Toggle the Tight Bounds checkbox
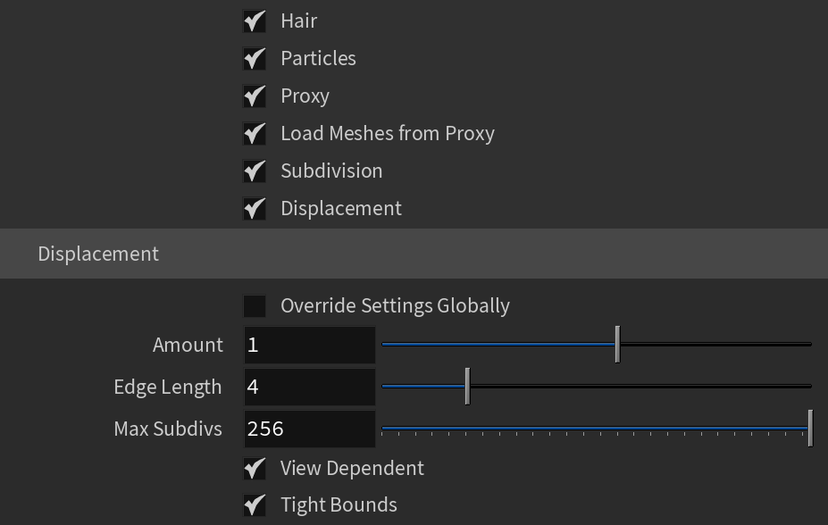Image resolution: width=828 pixels, height=525 pixels. point(255,505)
